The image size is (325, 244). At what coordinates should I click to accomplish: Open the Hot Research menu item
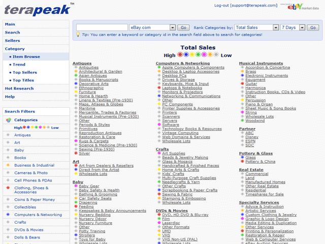tap(36, 88)
